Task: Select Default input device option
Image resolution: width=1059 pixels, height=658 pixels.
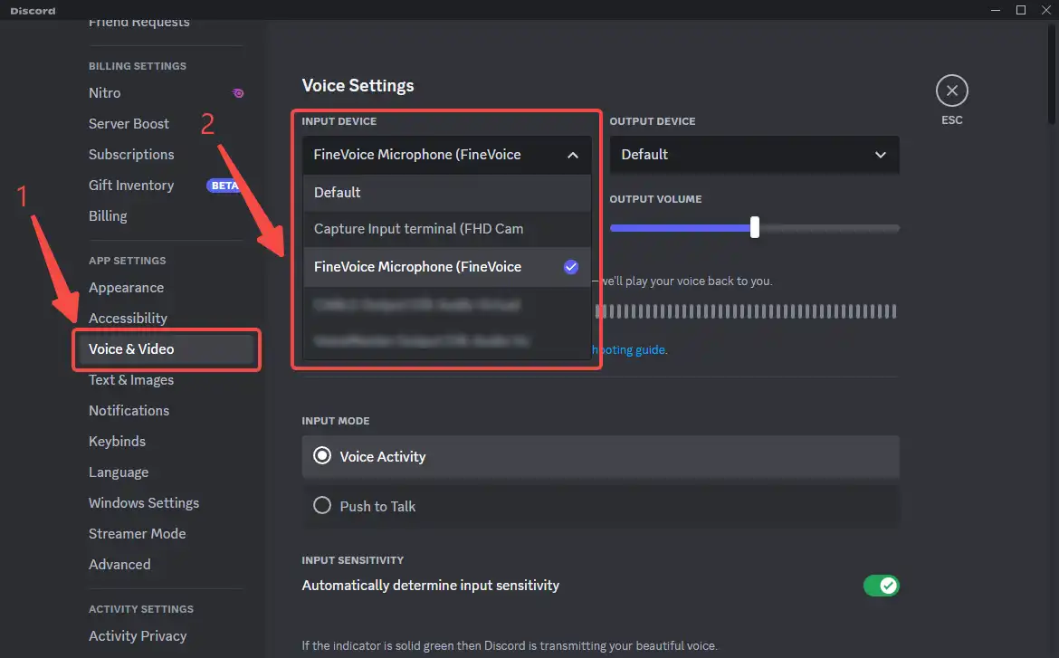Action: coord(447,193)
